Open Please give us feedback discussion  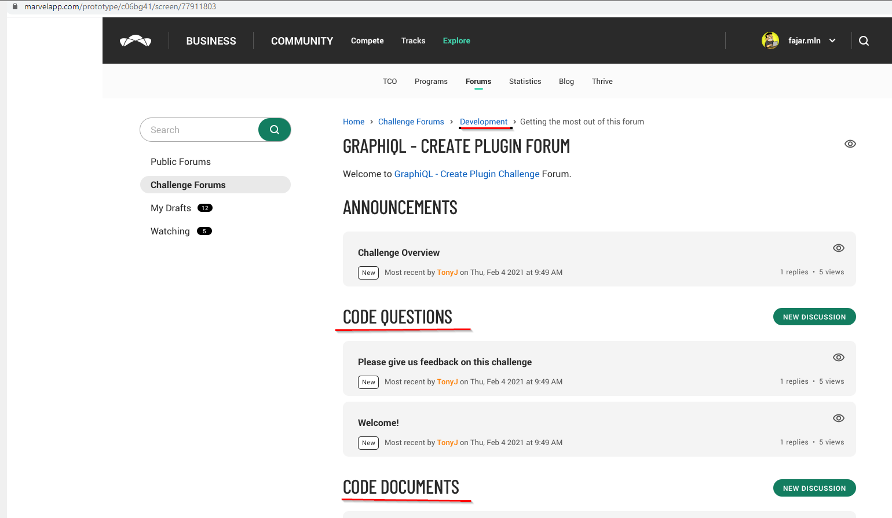(x=445, y=362)
